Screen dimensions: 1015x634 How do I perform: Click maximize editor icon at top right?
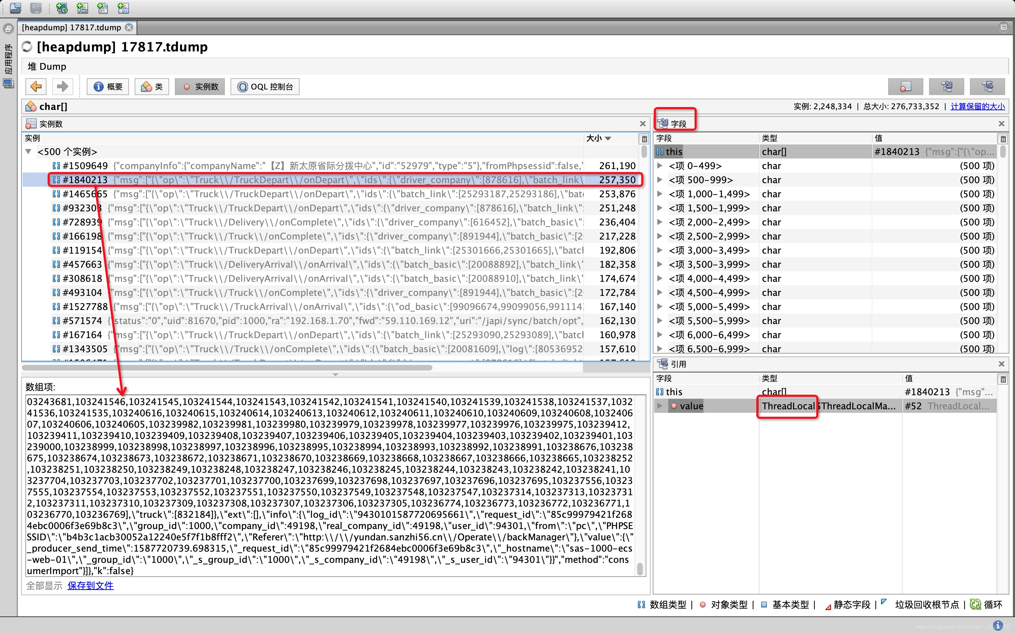pos(1004,27)
